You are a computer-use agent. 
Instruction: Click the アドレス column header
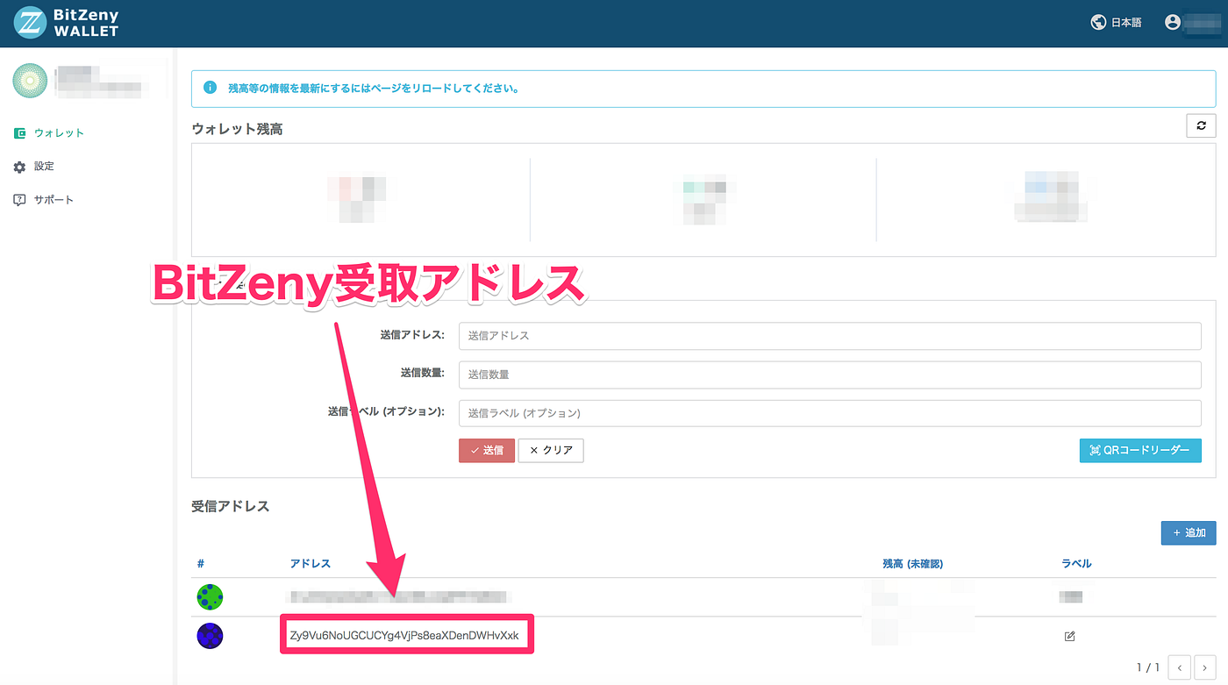pyautogui.click(x=311, y=563)
